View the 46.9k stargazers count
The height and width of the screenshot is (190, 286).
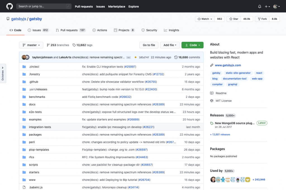click(247, 19)
